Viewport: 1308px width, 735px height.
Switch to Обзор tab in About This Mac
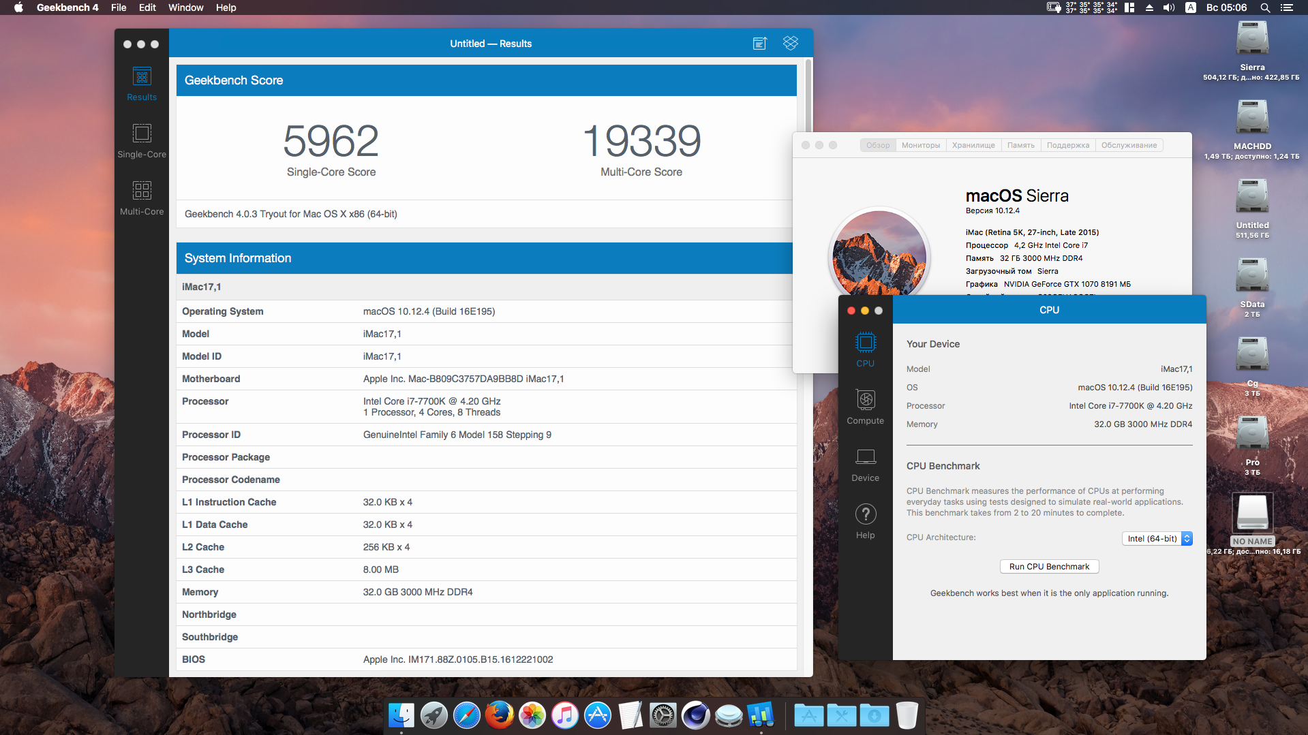878,145
